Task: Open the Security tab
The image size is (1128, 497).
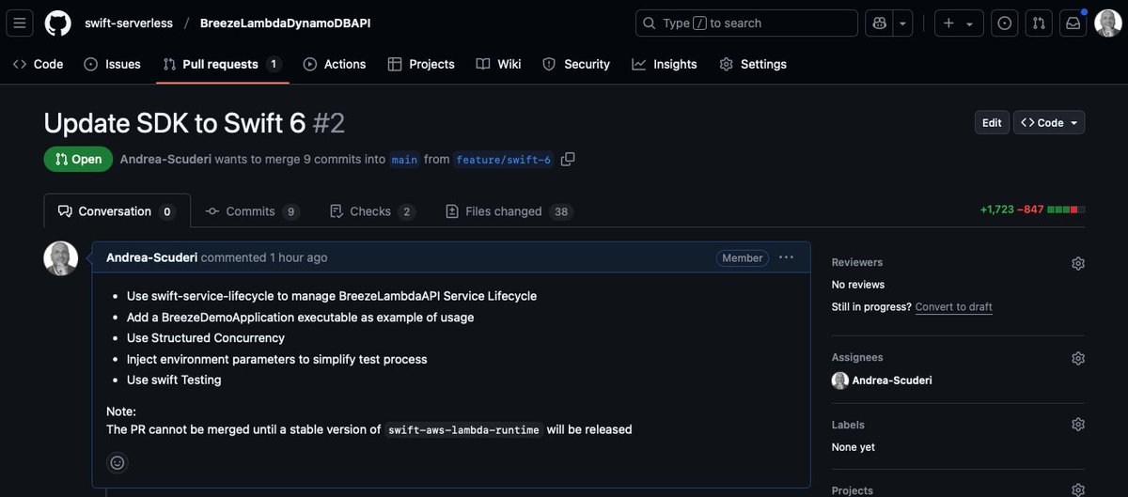Action: (x=576, y=64)
